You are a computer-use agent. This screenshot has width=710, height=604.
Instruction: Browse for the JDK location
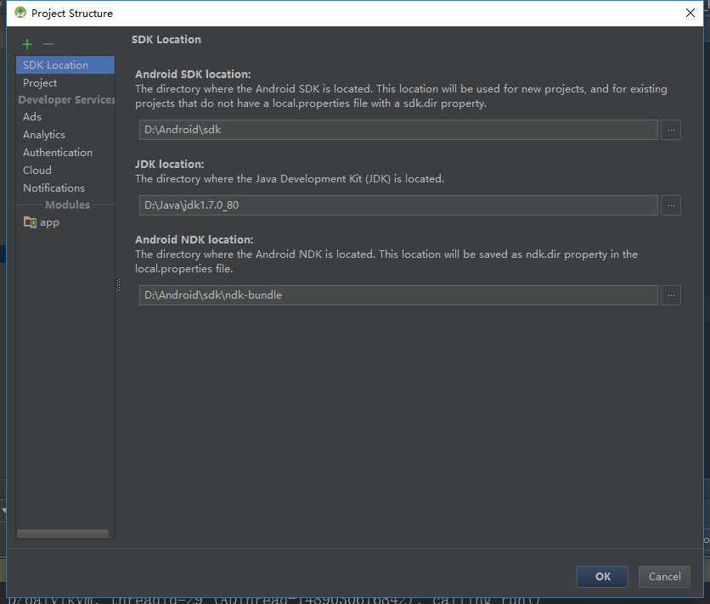[671, 205]
